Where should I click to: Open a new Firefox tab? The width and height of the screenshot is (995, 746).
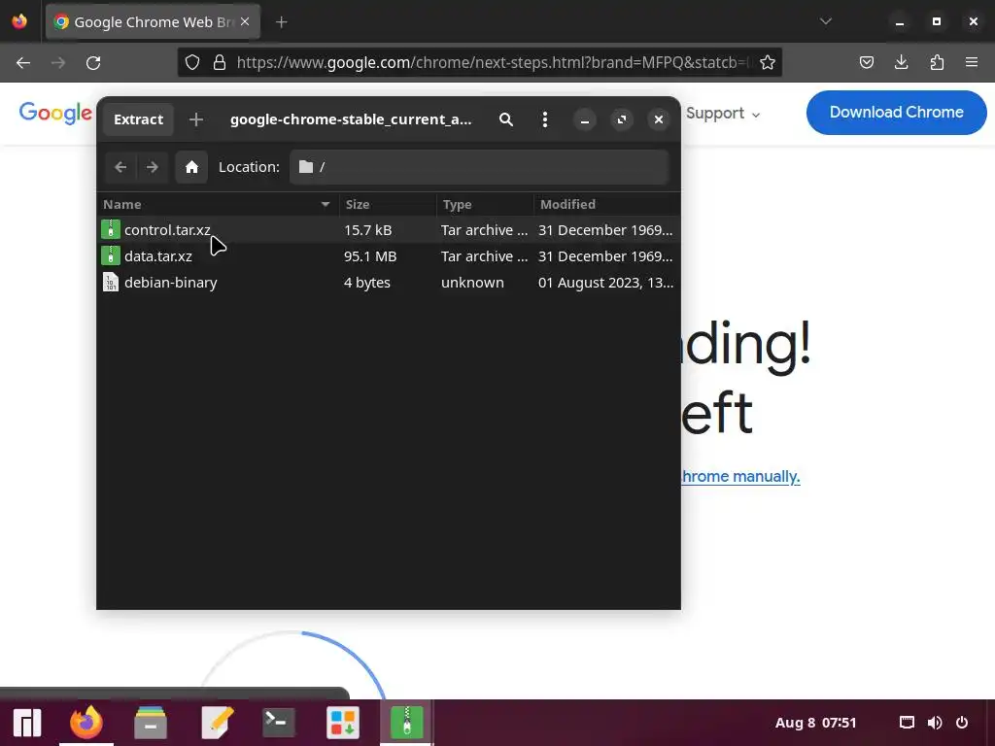[x=281, y=22]
